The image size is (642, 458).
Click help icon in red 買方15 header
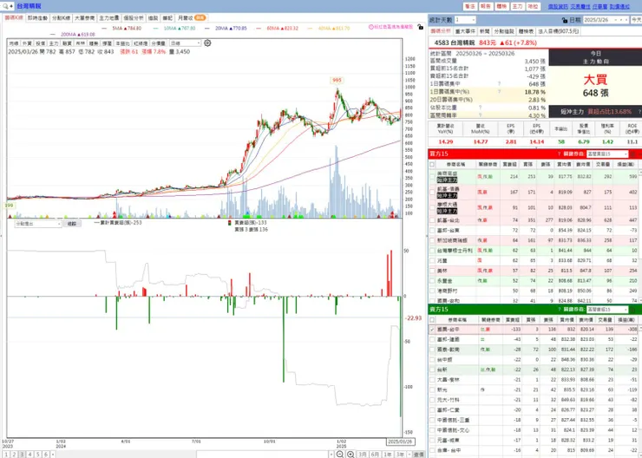pos(559,154)
